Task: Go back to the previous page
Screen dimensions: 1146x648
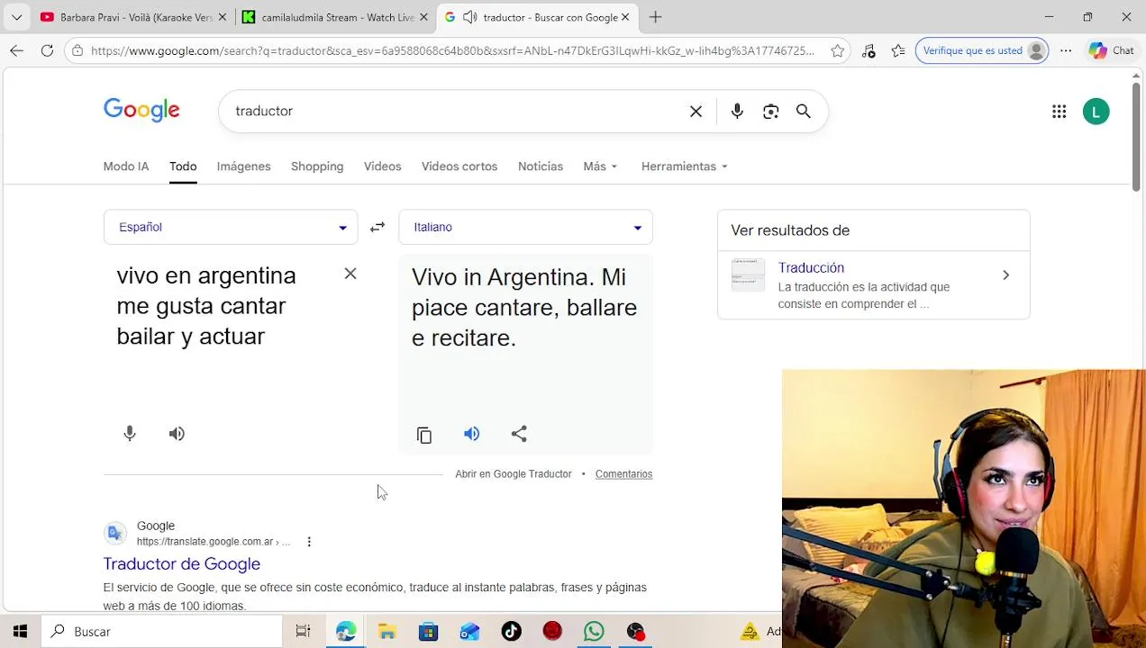Action: pos(16,50)
